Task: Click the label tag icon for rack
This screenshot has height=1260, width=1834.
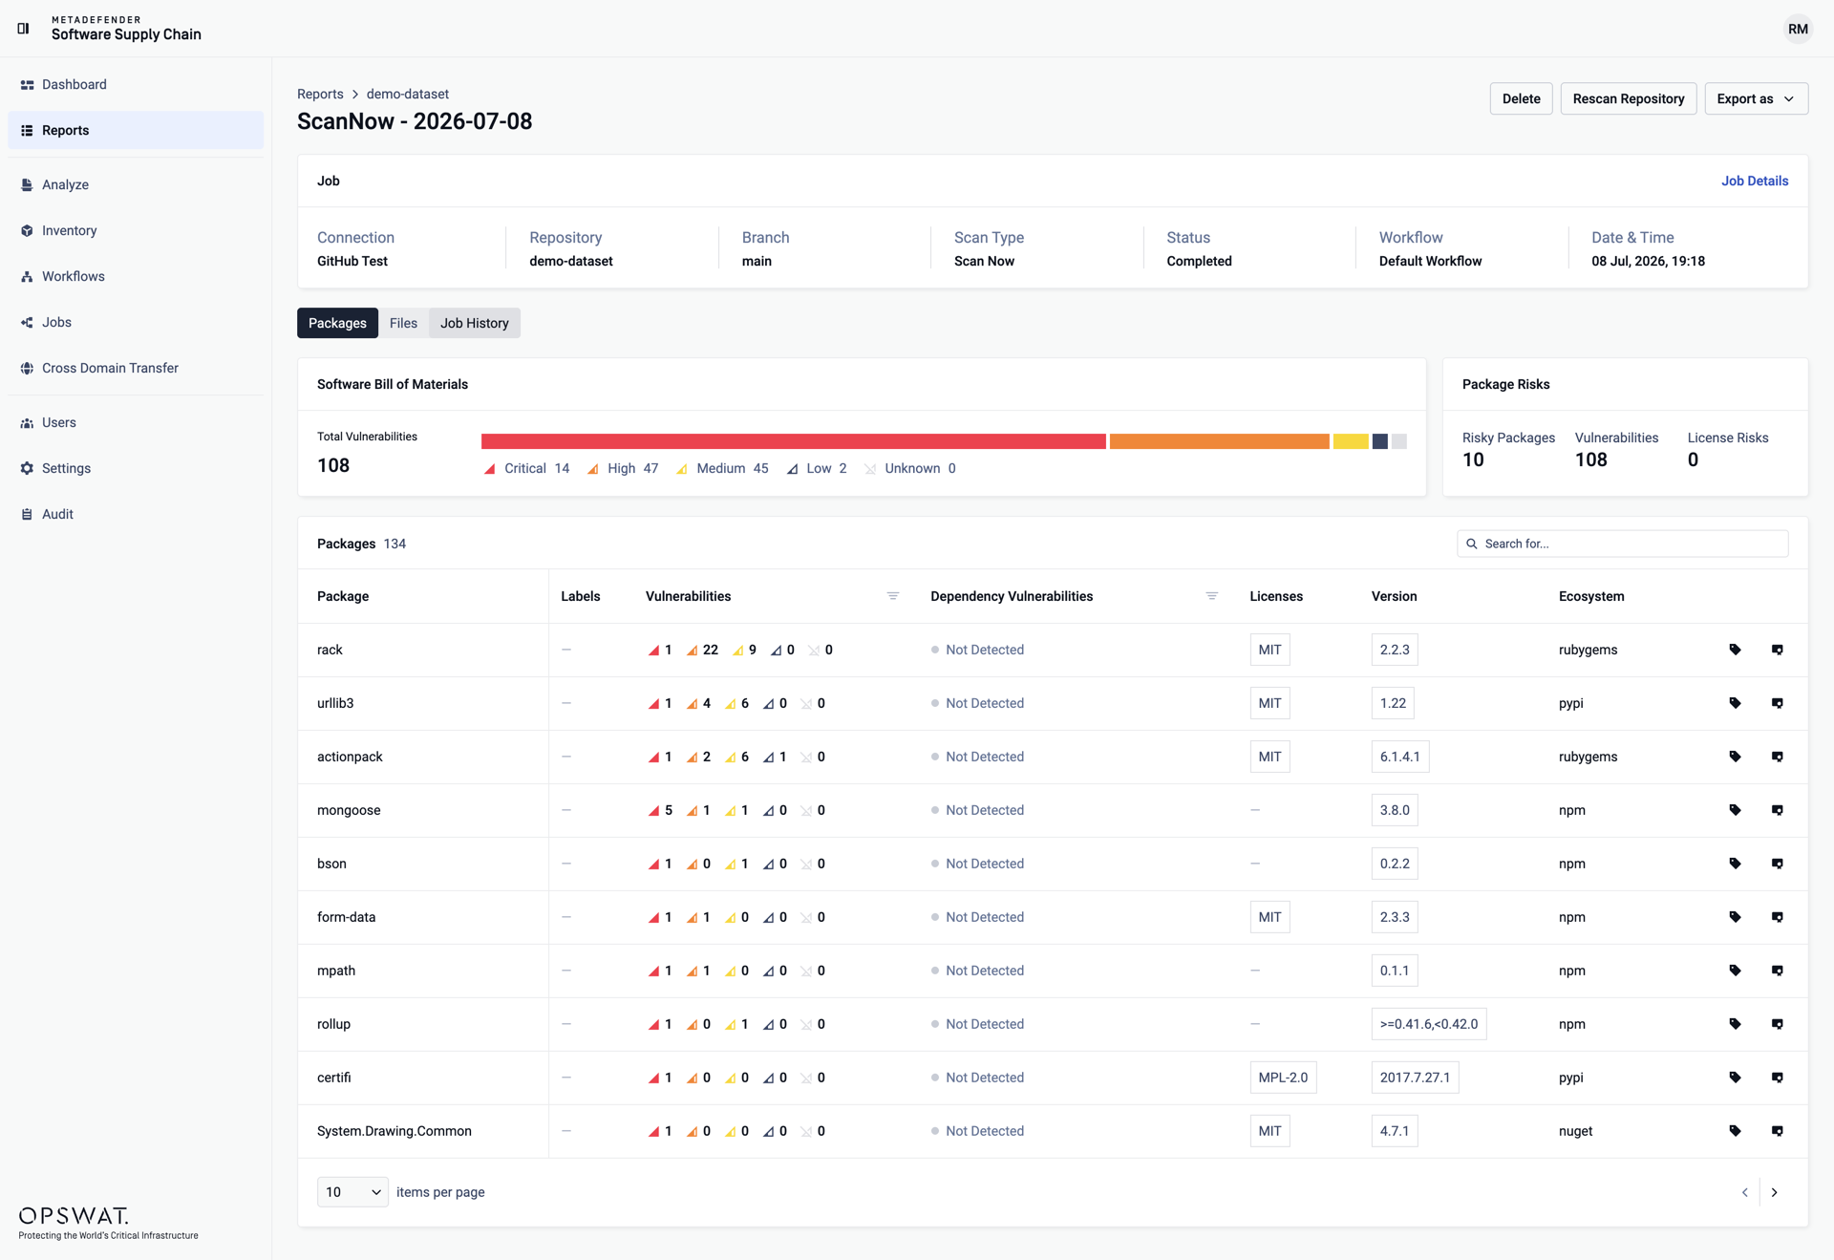Action: click(x=1735, y=650)
